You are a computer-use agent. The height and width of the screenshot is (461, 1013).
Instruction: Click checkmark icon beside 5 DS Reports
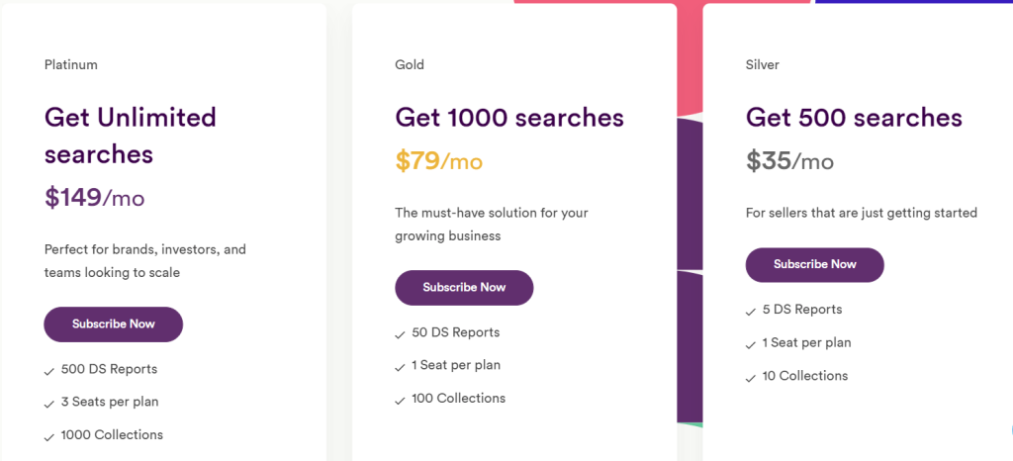click(x=751, y=312)
